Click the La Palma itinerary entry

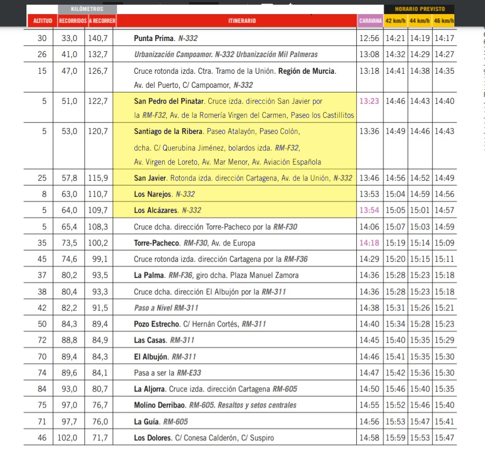(216, 275)
